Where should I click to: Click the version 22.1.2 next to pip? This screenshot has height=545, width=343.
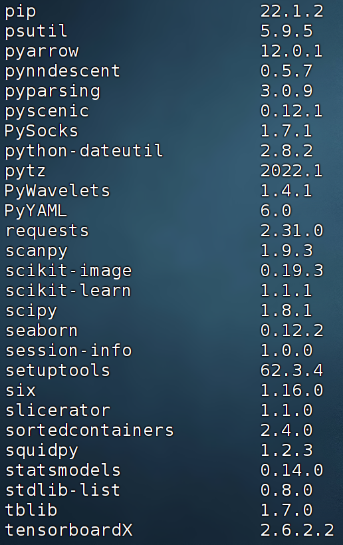pyautogui.click(x=292, y=11)
